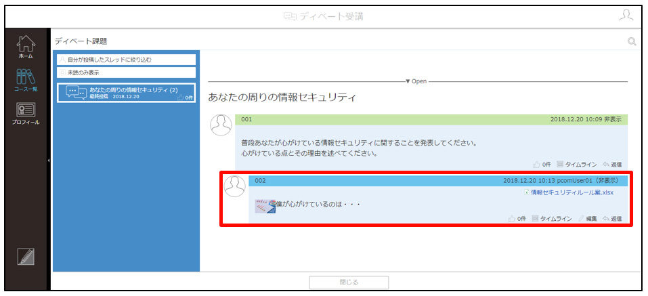Open the image thumbnail in post 002
This screenshot has width=648, height=296.
(x=265, y=206)
